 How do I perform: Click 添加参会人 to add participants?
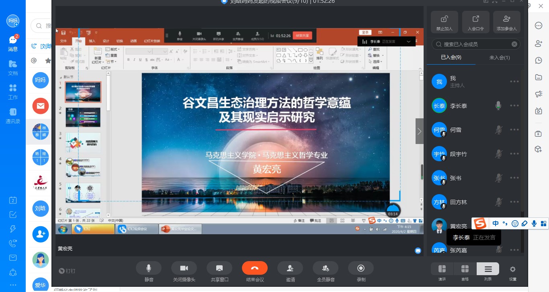[x=506, y=22]
